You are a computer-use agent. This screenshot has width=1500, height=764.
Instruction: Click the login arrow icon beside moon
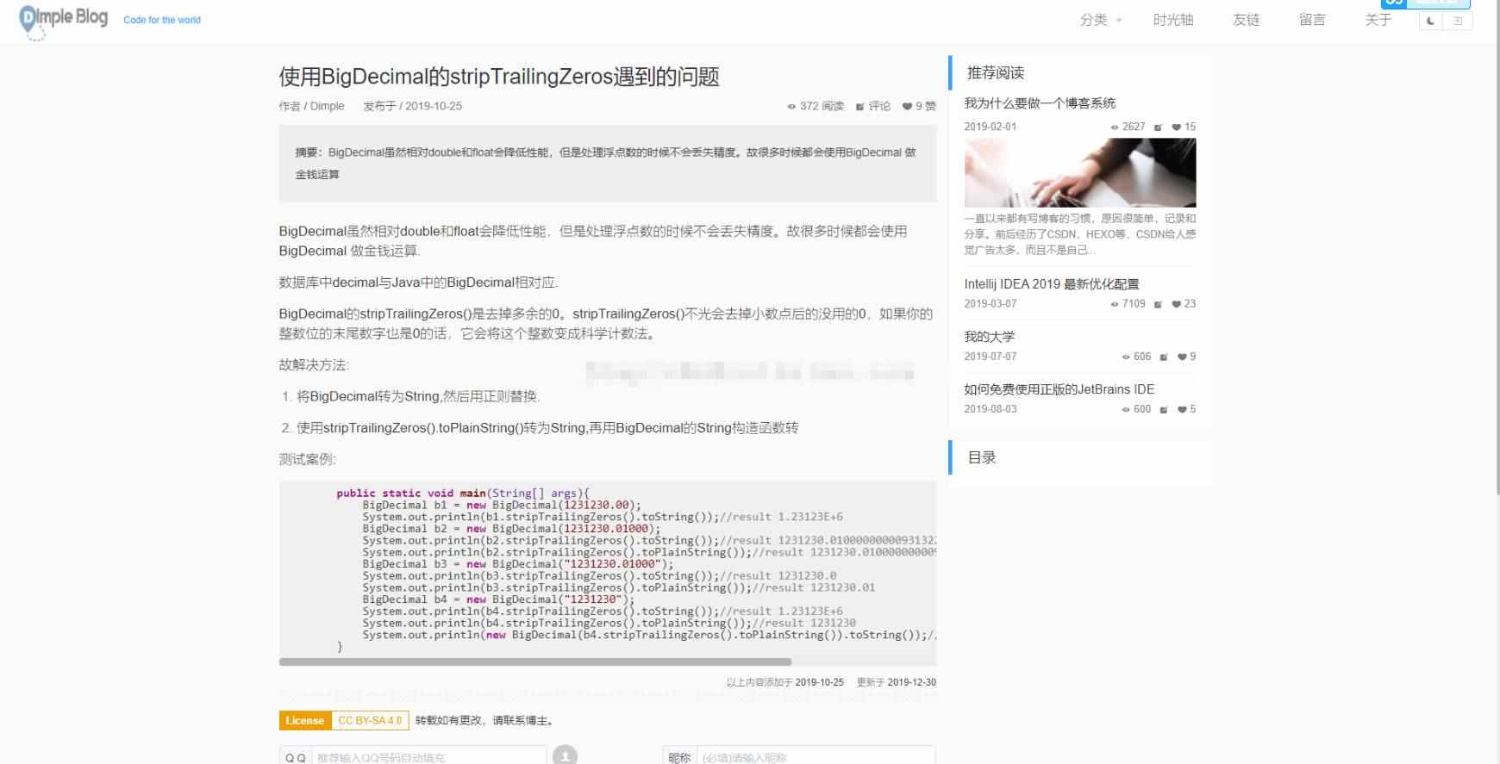[x=1458, y=21]
